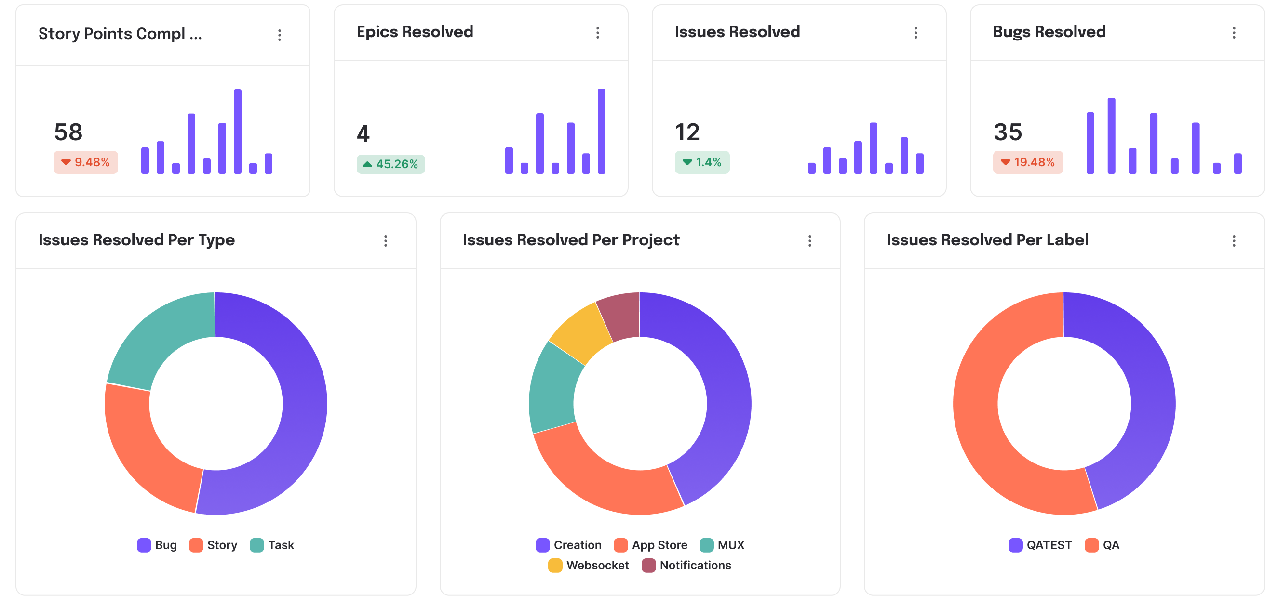Click the 45.26% increase badge
Viewport: 1278px width, 607px height.
390,164
